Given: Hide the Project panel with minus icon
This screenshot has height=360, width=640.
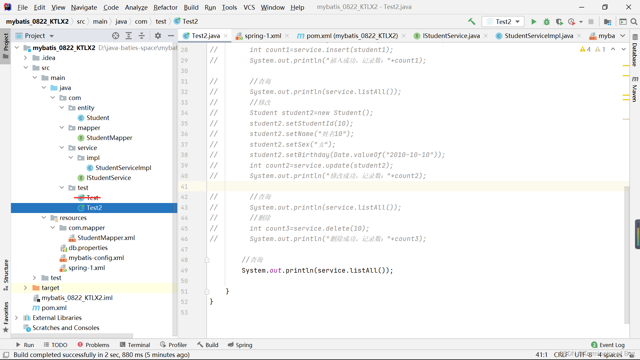Looking at the screenshot, I should [x=171, y=36].
